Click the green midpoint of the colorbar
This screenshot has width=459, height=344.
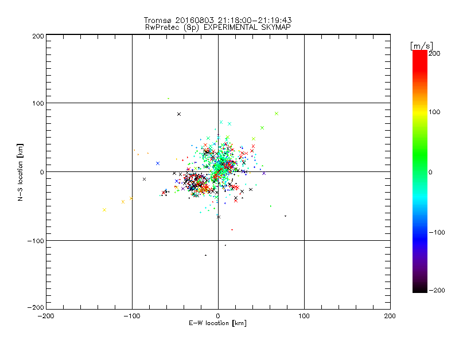[x=420, y=172]
